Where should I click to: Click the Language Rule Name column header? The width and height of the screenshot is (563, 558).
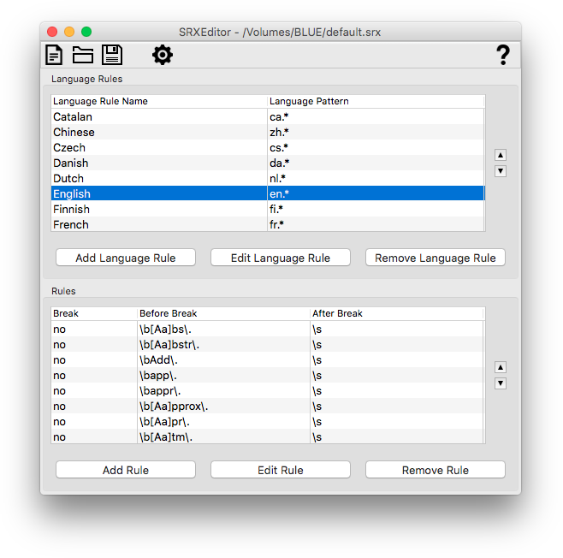pyautogui.click(x=159, y=101)
